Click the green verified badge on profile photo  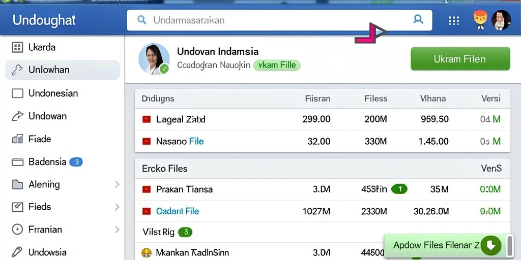pyautogui.click(x=164, y=69)
